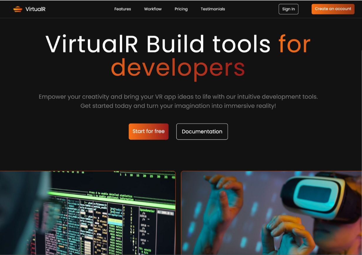Go to the Workflow section
Screen dimensions: 362x255
[153, 9]
